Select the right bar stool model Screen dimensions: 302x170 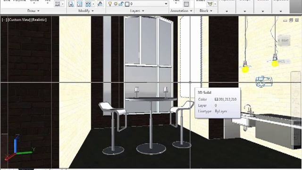pyautogui.click(x=182, y=125)
